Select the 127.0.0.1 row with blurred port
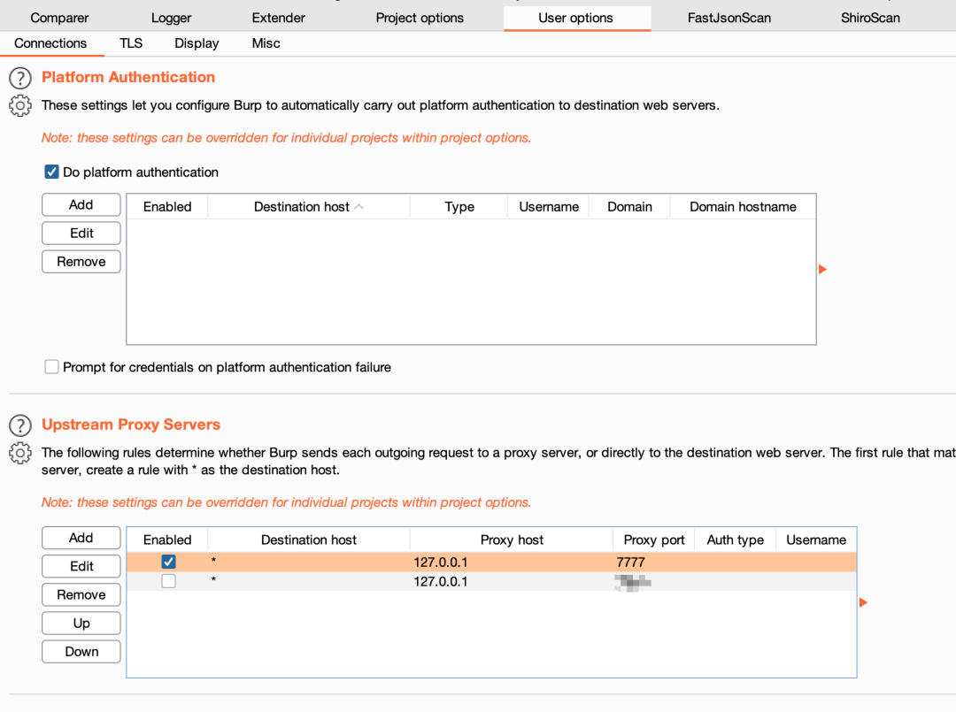Screen dimensions: 956x712 (440, 581)
